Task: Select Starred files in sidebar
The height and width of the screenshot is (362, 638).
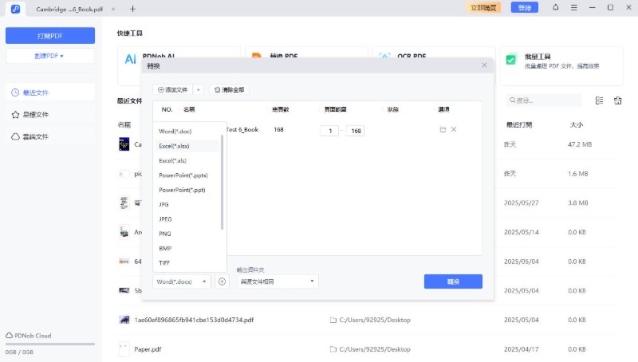Action: point(50,115)
